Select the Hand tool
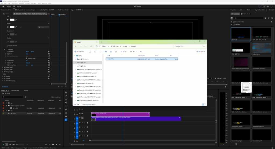This screenshot has height=149, width=275. coord(66,116)
